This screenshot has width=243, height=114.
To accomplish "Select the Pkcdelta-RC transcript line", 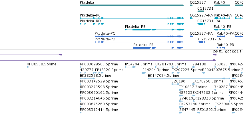I will tap(132, 18).
